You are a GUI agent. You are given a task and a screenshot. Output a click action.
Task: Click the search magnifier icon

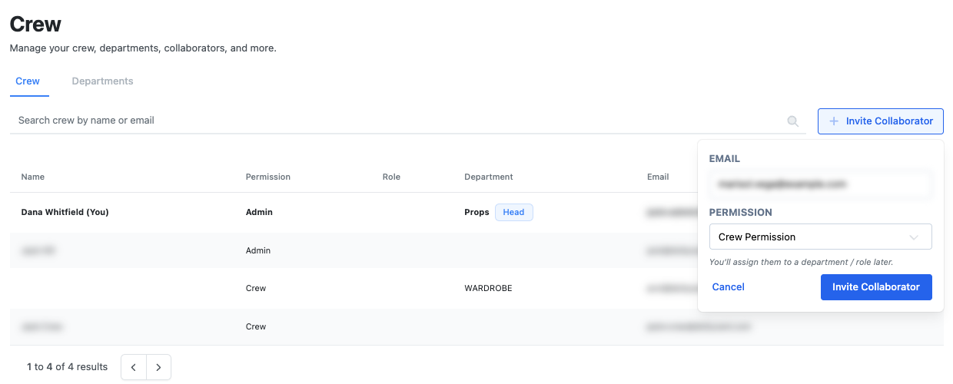coord(793,121)
